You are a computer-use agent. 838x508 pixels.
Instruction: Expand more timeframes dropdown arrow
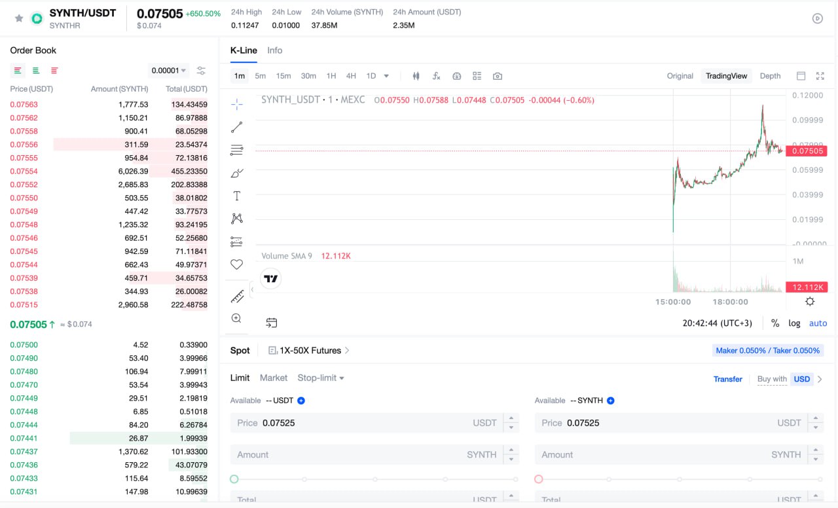[386, 76]
